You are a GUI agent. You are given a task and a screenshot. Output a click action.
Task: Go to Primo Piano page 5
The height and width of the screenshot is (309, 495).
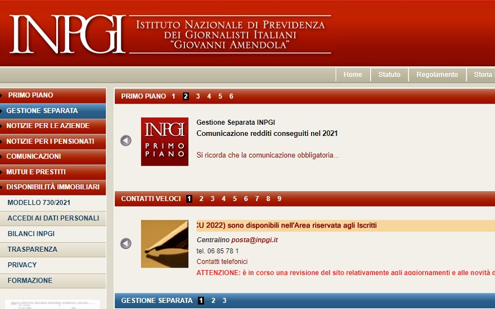pyautogui.click(x=220, y=97)
